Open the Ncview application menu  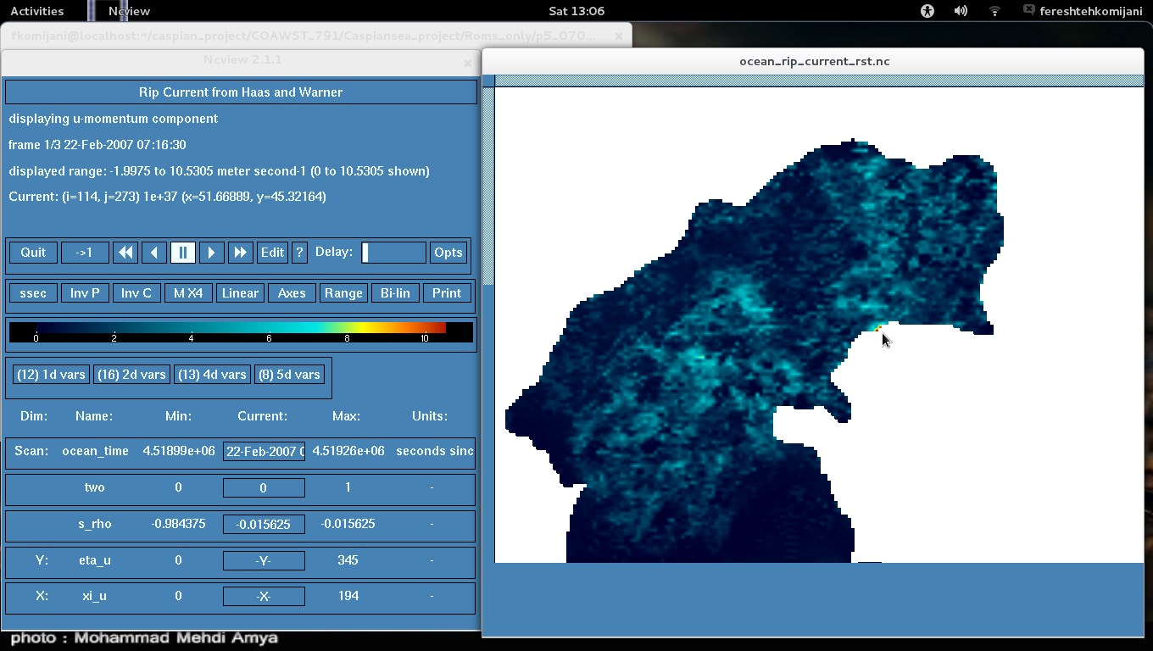(129, 11)
